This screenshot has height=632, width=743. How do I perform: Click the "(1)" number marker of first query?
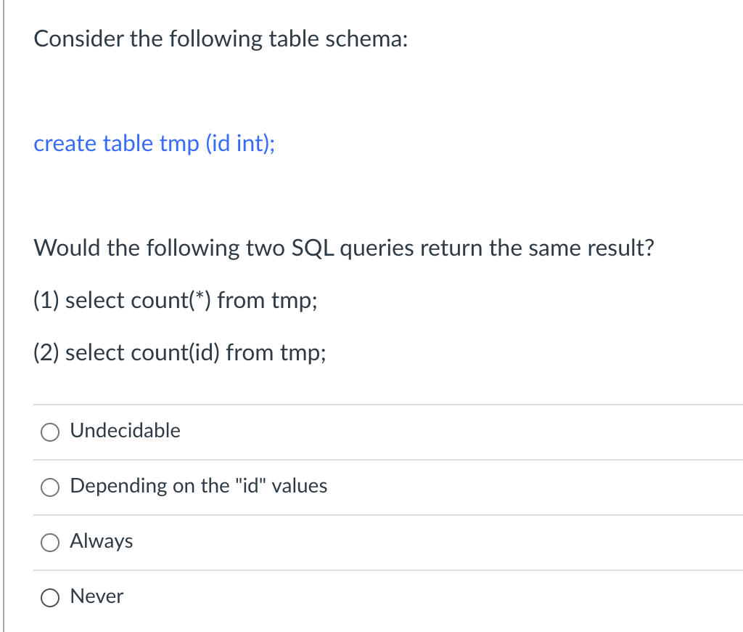[x=46, y=300]
